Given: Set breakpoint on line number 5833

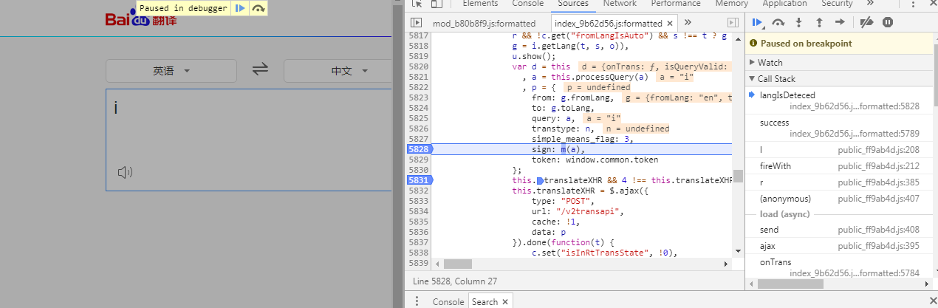Looking at the screenshot, I should coord(418,200).
